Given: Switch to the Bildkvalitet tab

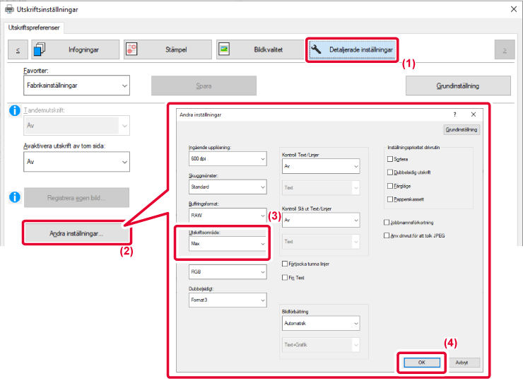Looking at the screenshot, I should [259, 50].
